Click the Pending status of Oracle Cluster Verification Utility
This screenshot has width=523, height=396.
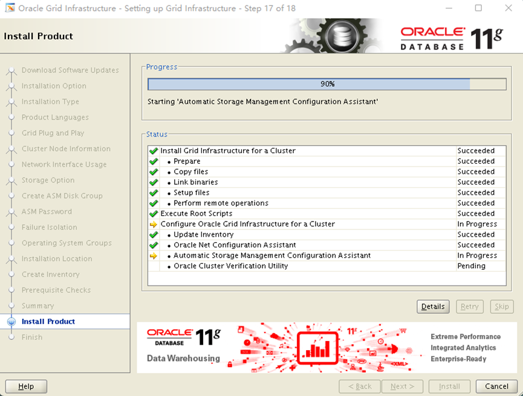471,266
